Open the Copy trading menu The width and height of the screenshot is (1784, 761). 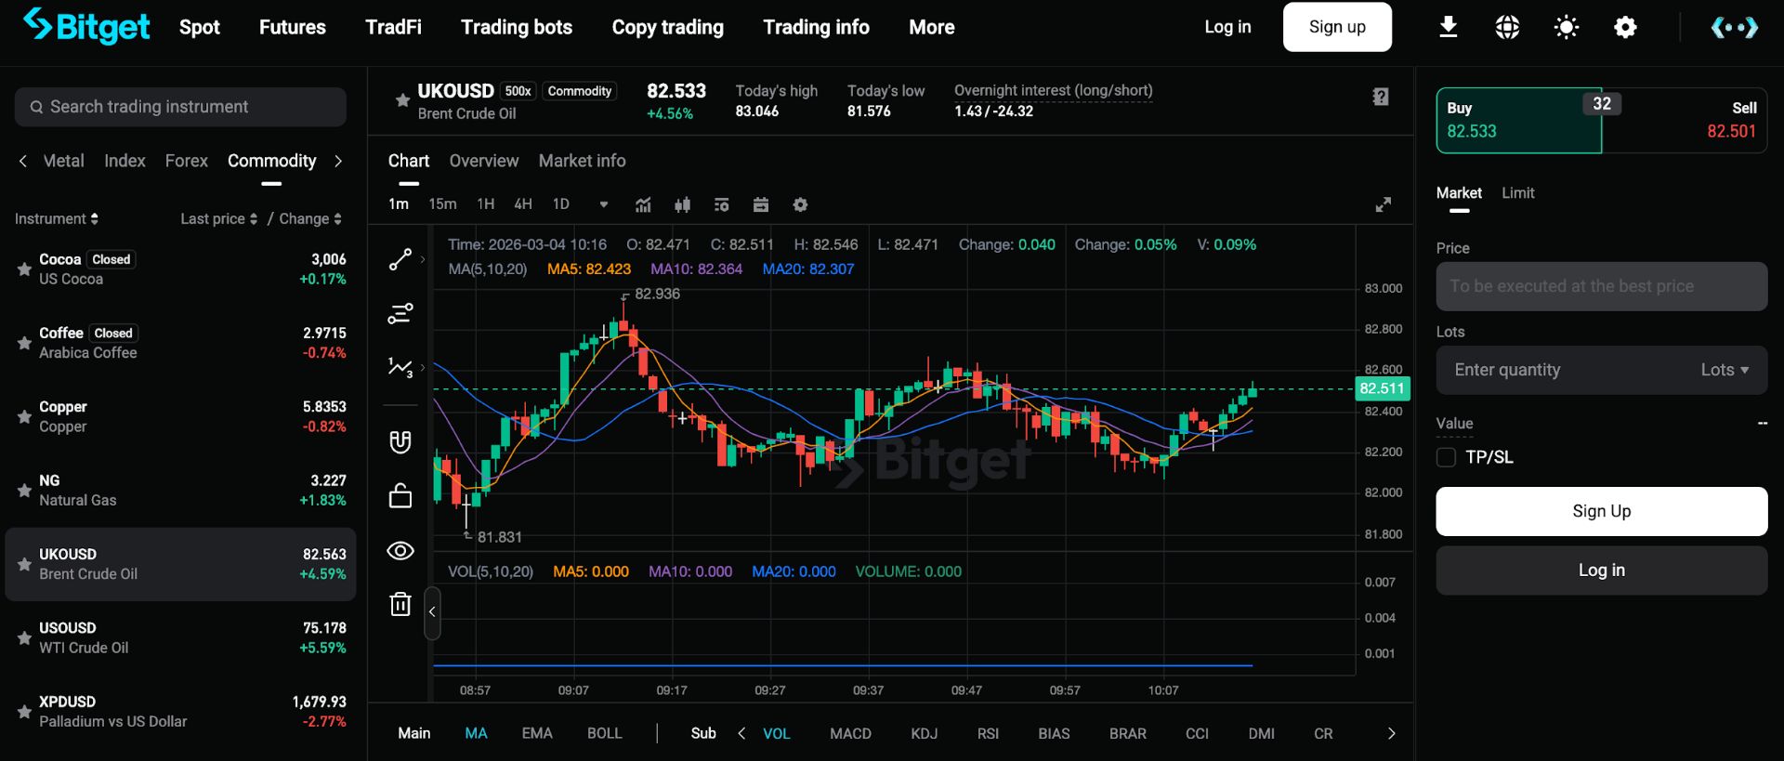(x=668, y=27)
